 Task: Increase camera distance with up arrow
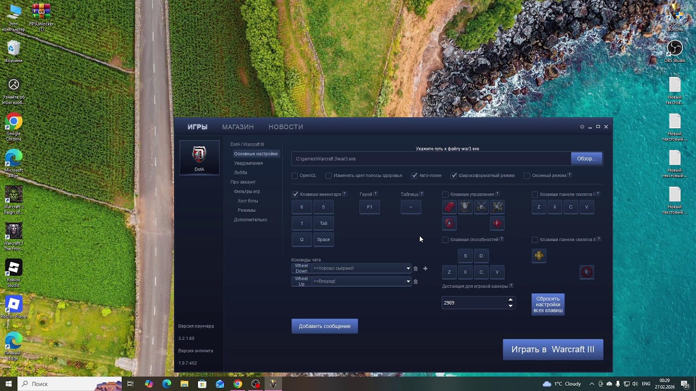click(510, 300)
